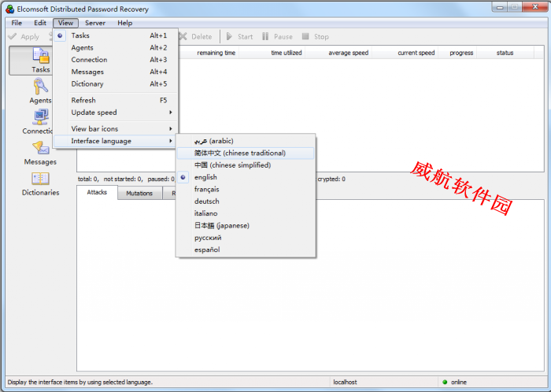Click the Start play icon

tap(229, 36)
